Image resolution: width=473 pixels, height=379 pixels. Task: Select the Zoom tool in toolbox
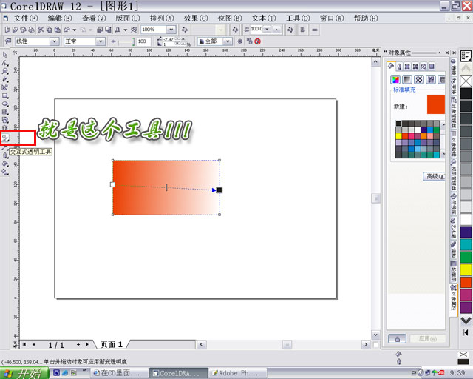click(x=5, y=71)
